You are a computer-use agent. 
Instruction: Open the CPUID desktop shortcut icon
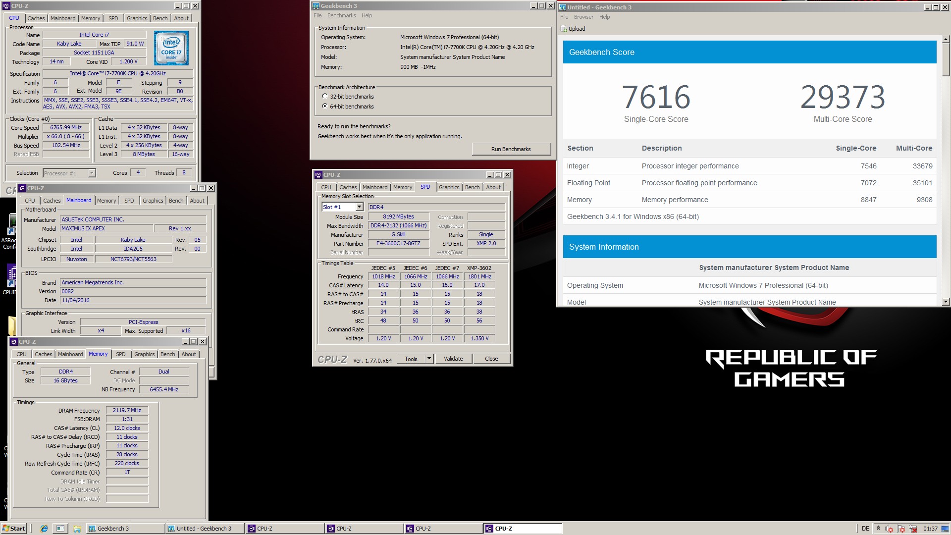click(x=10, y=276)
